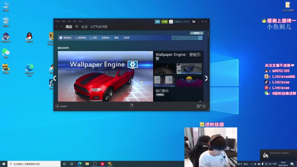
Task: Open the LITTLE1EE profile tab
Action: click(99, 27)
